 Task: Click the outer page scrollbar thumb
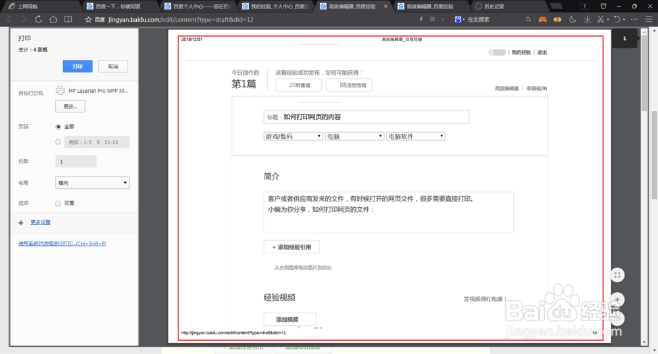click(654, 155)
